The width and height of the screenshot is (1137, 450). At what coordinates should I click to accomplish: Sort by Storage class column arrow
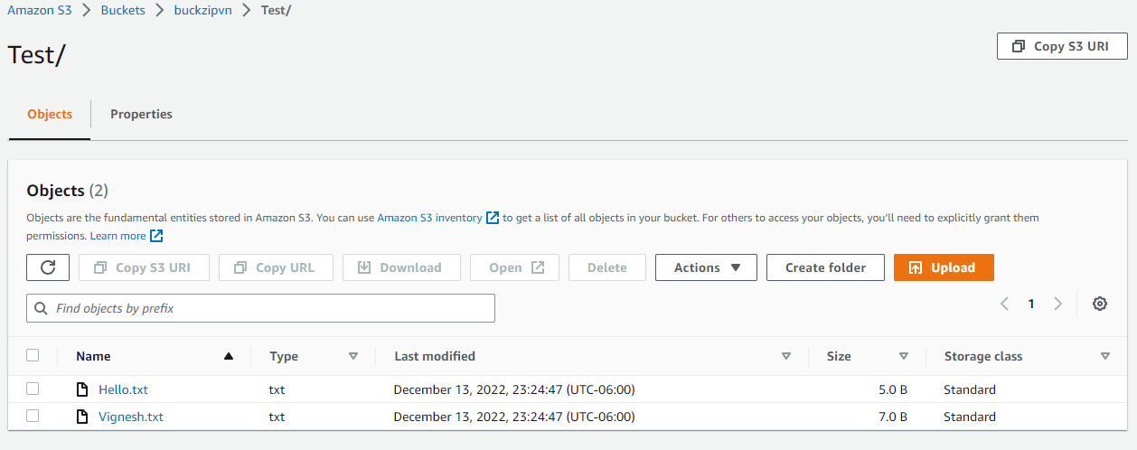(1105, 356)
